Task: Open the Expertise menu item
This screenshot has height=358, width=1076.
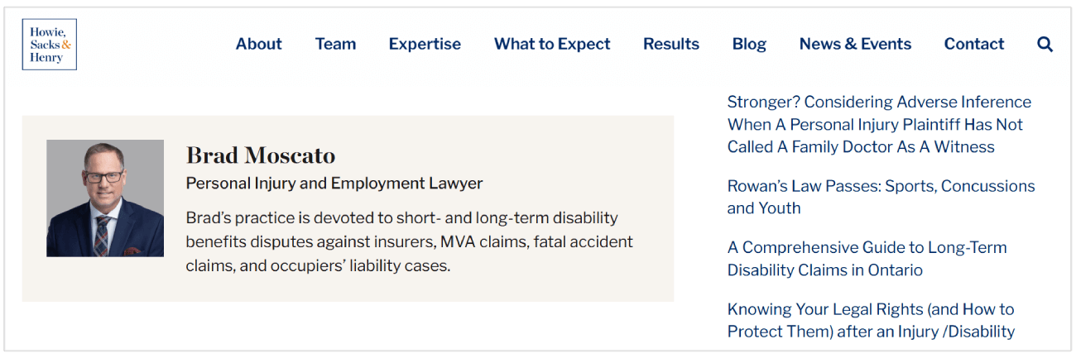Action: (425, 45)
